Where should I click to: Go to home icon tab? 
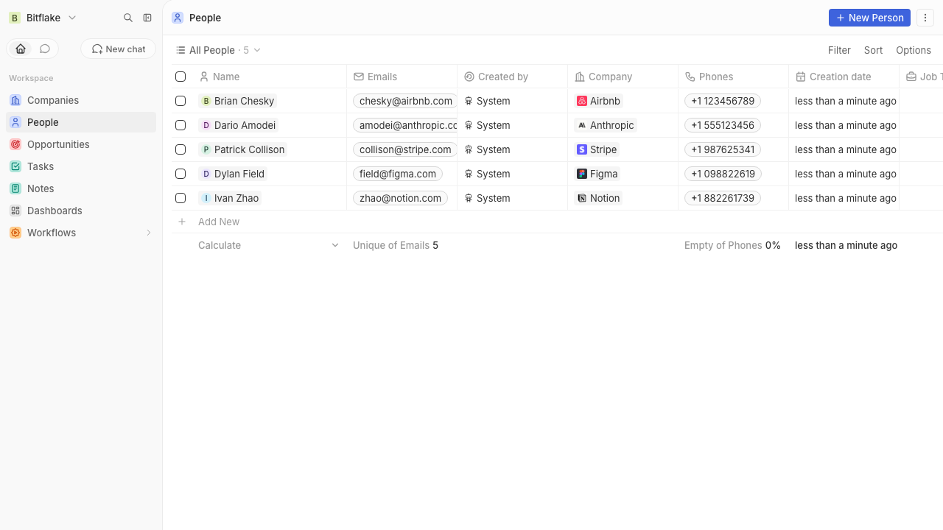pos(21,49)
